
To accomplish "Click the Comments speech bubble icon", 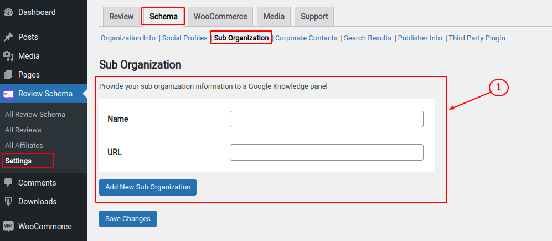I will tap(8, 183).
